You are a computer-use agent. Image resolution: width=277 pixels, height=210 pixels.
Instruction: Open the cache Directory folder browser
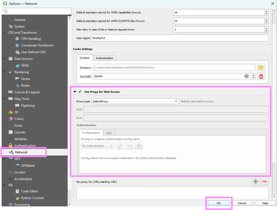coord(261,67)
